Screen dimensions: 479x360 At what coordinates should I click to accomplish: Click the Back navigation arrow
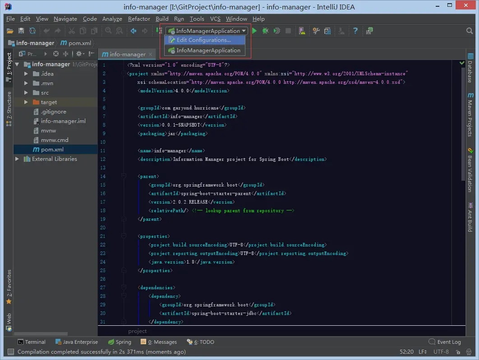[134, 31]
